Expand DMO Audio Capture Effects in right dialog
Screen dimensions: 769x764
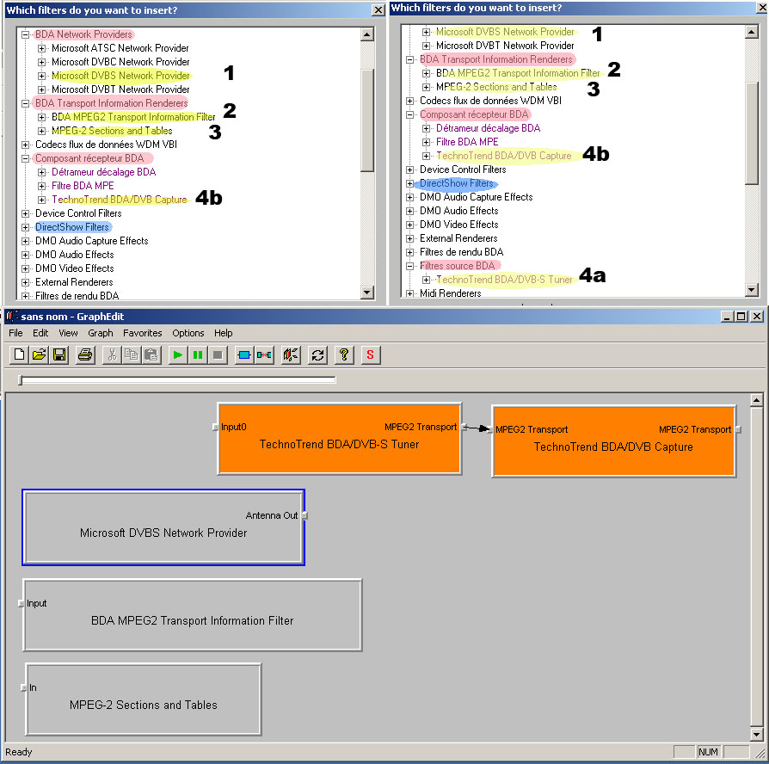(409, 197)
